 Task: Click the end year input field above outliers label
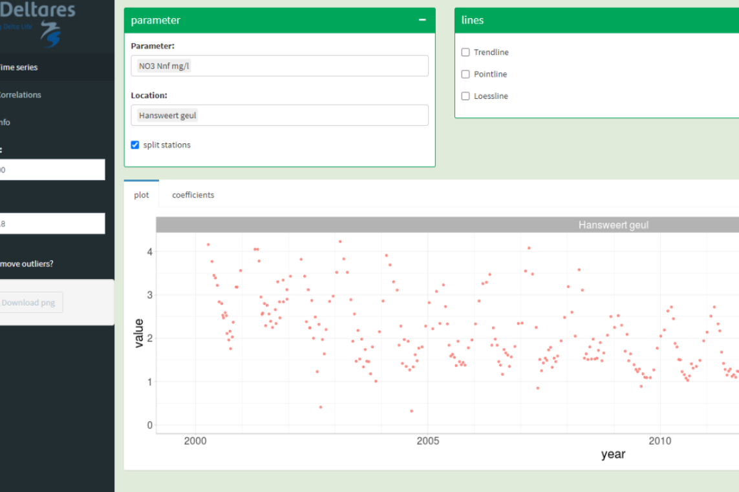click(52, 224)
